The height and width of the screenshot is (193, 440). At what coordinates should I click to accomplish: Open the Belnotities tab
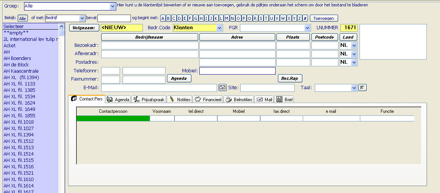coord(239,99)
